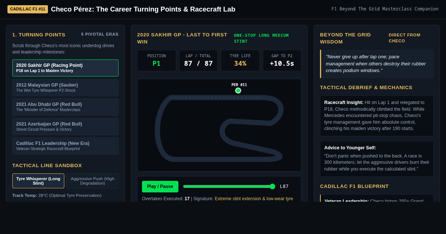Image resolution: width=446 pixels, height=234 pixels.
Task: Click the Tactical Line Sandbox heading
Action: pyautogui.click(x=47, y=166)
